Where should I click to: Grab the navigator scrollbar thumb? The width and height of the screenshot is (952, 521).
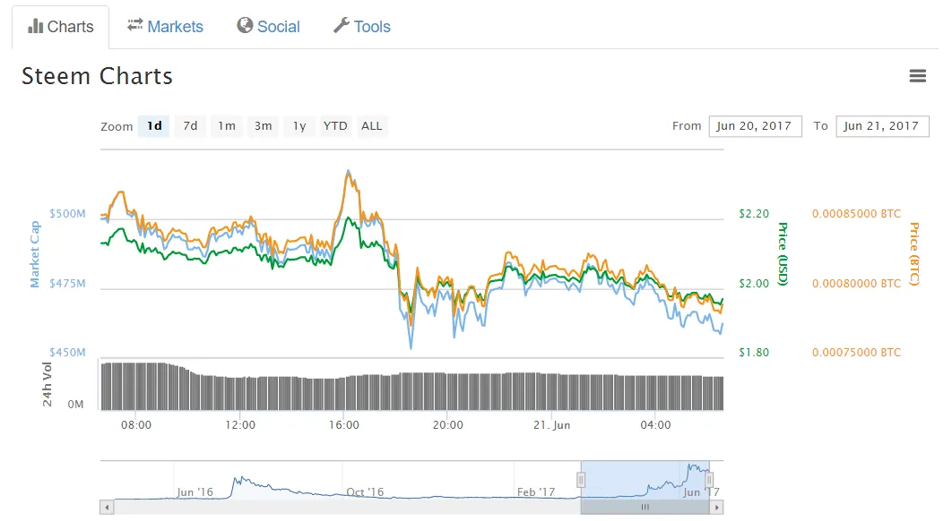click(645, 507)
